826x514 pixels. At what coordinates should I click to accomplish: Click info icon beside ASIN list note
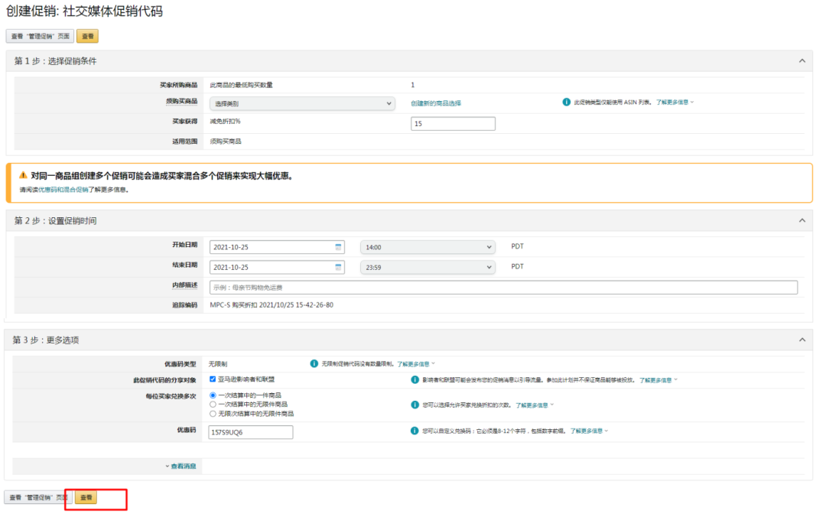pos(567,102)
